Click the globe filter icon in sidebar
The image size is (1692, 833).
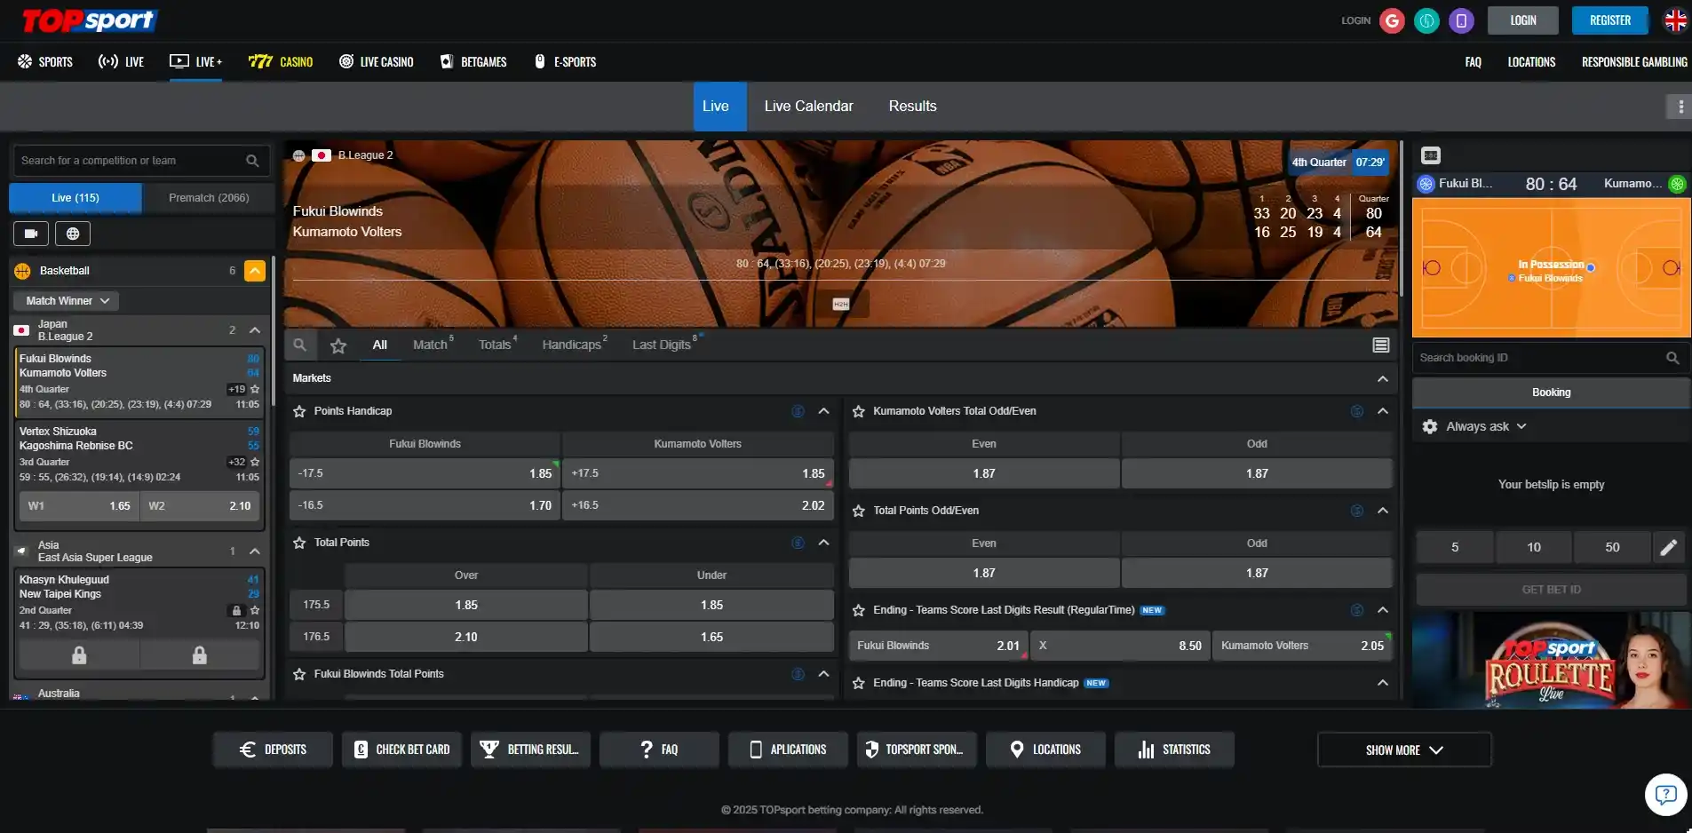[73, 234]
